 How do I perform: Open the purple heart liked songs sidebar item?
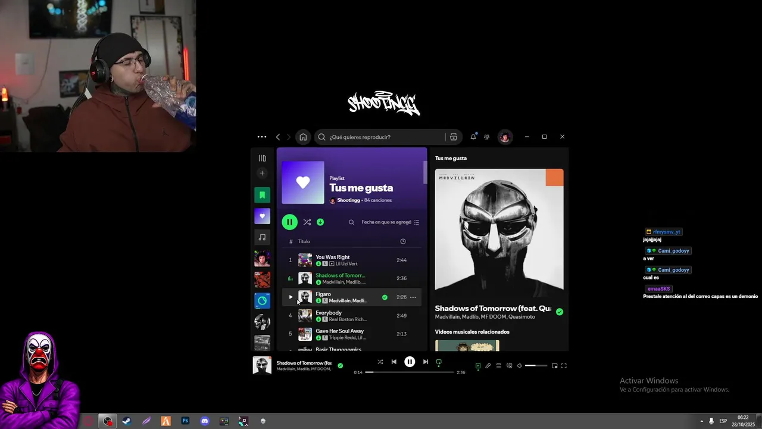coord(262,216)
